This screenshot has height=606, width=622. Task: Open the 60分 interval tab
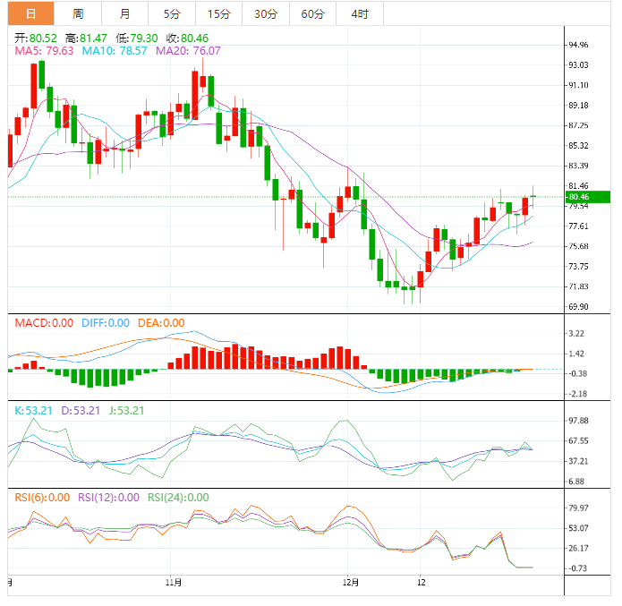pyautogui.click(x=313, y=13)
